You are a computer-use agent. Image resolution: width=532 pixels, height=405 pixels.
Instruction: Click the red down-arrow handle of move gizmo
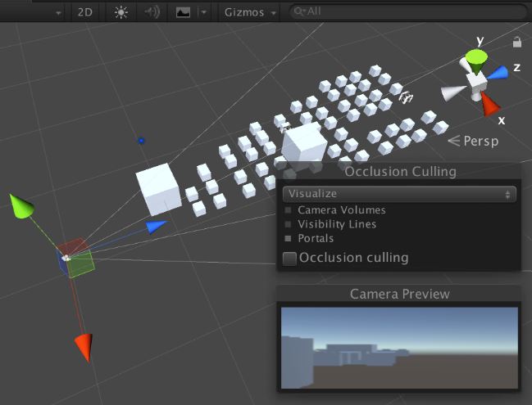[83, 344]
